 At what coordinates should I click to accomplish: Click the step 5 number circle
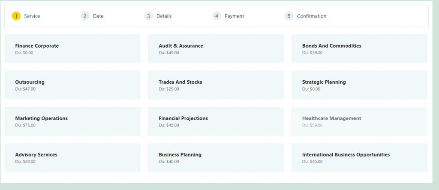pyautogui.click(x=289, y=16)
